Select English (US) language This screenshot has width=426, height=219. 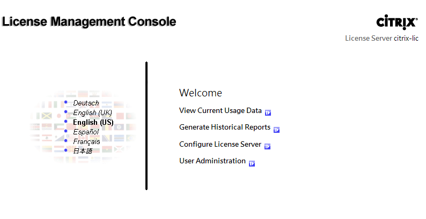[x=93, y=122]
